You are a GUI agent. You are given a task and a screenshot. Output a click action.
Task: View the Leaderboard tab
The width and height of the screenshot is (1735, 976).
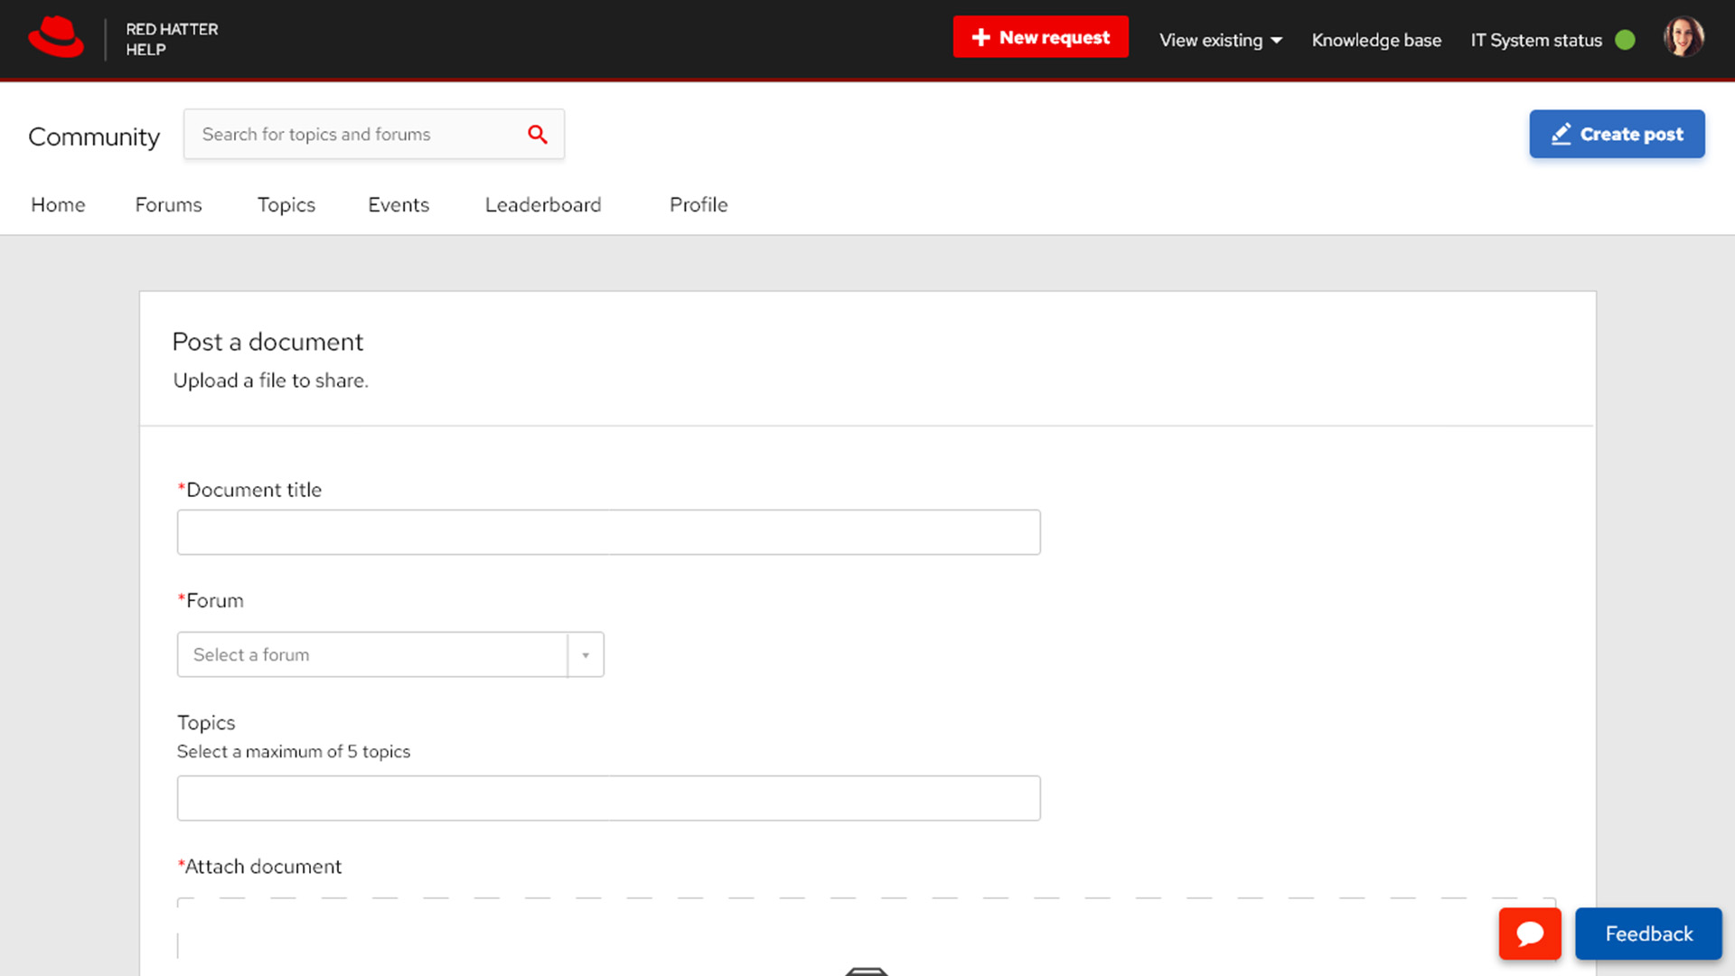tap(543, 205)
